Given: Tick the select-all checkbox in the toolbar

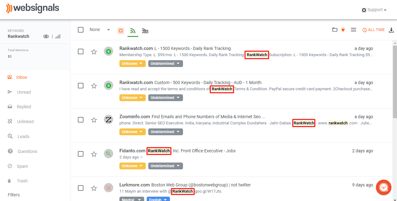Looking at the screenshot, I should point(81,30).
